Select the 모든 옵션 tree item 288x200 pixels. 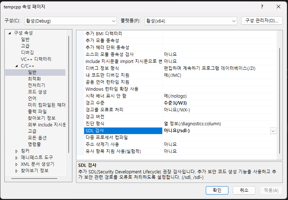tap(37, 138)
